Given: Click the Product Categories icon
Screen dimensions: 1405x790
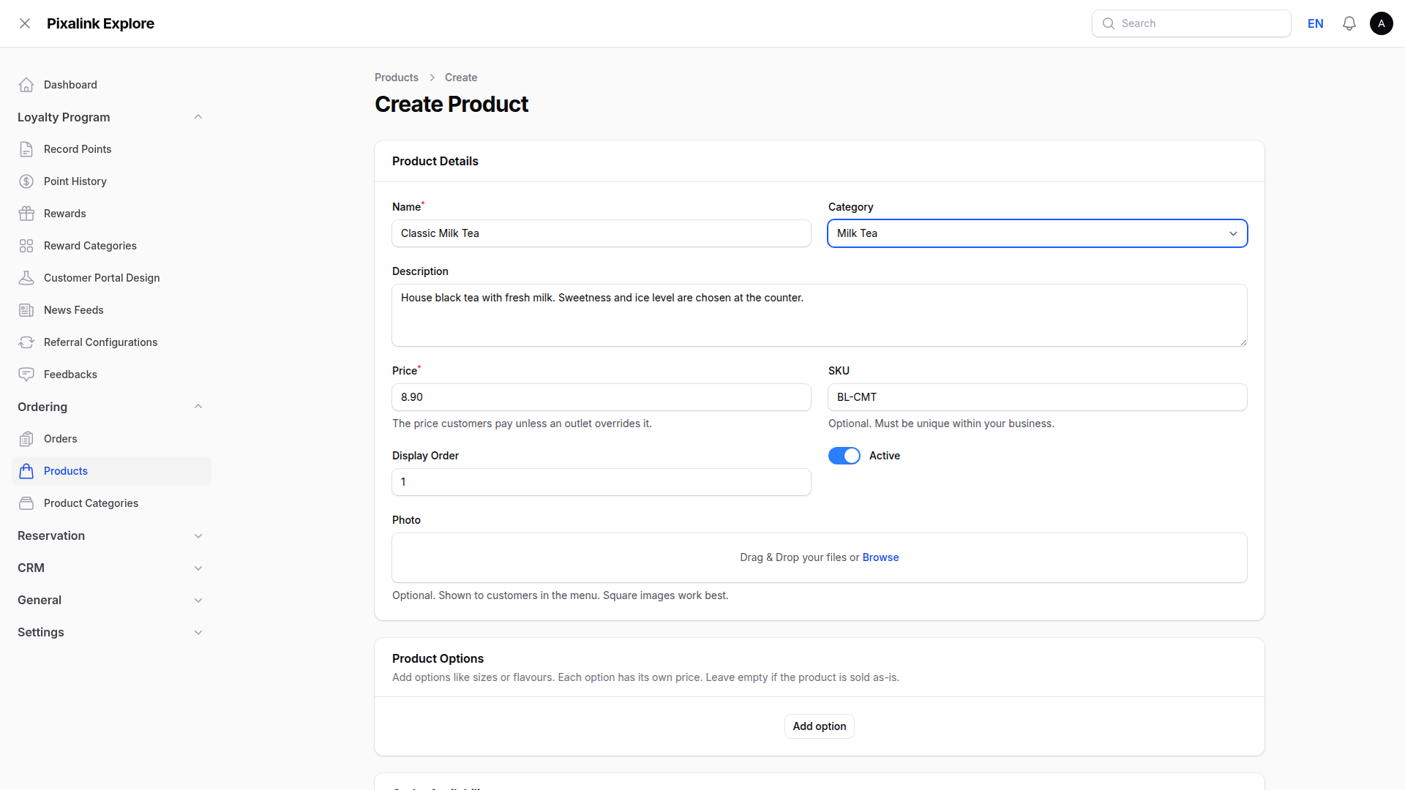Looking at the screenshot, I should [26, 503].
